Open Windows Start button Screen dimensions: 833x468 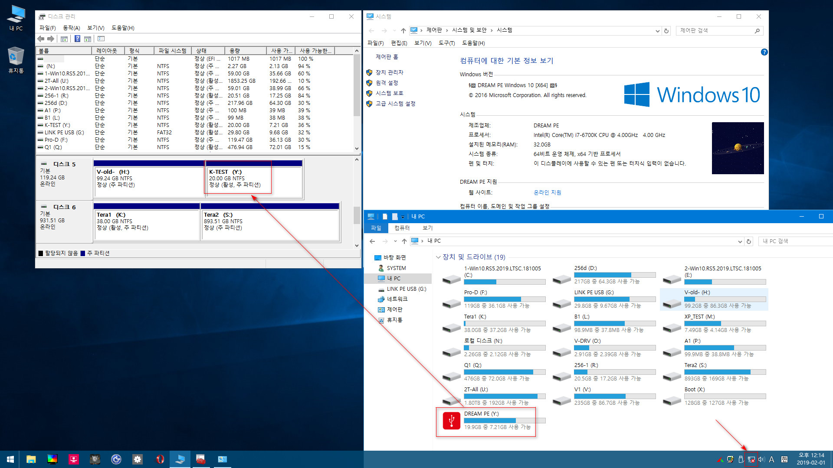[x=10, y=459]
